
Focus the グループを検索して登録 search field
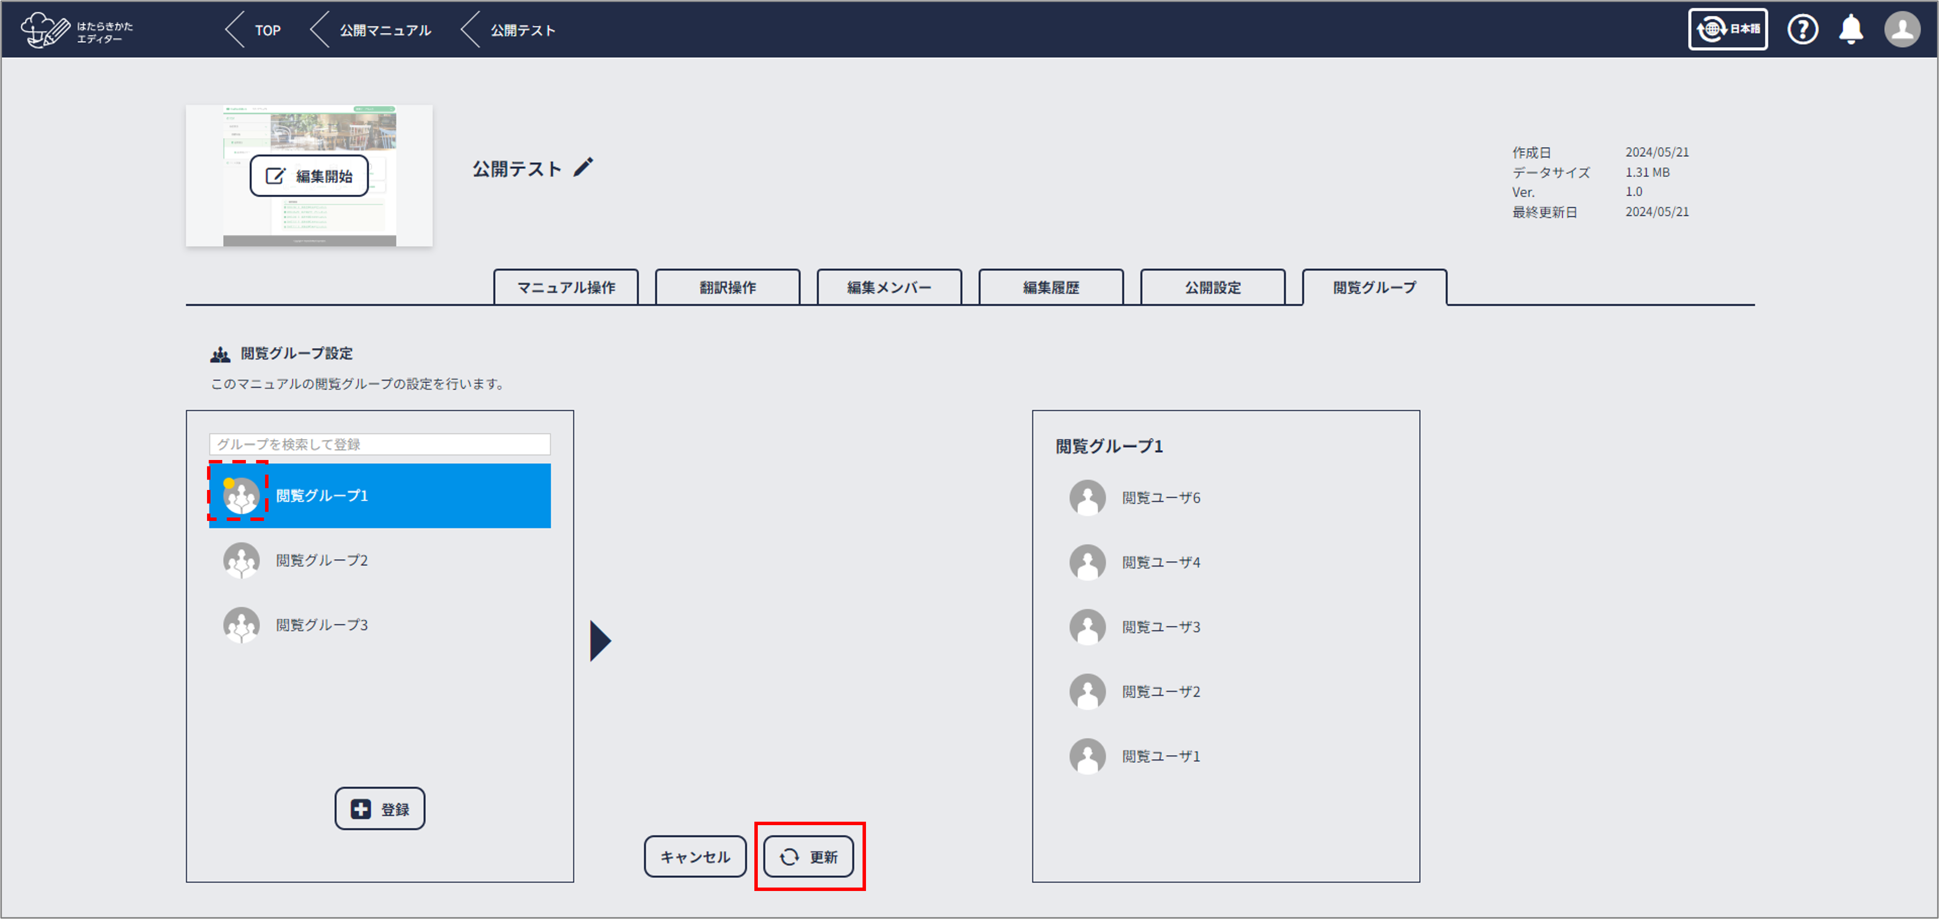(x=379, y=444)
